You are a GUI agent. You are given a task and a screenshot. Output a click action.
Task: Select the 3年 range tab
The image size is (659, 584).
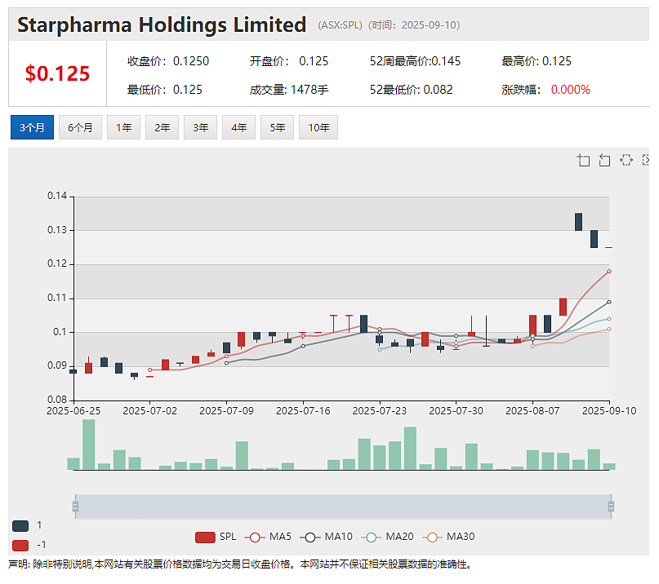pos(200,127)
